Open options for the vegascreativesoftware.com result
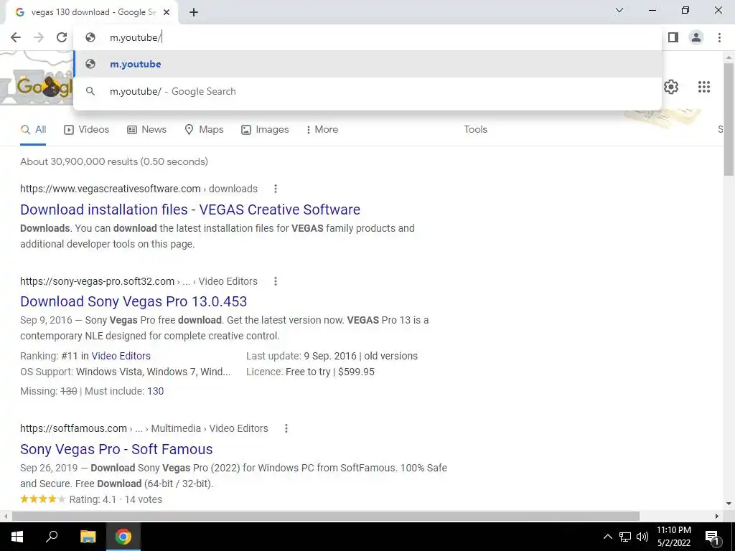Viewport: 735px width, 551px height. (275, 189)
